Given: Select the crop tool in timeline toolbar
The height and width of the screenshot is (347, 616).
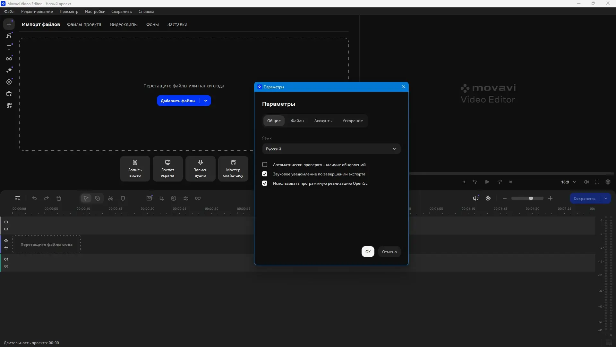Looking at the screenshot, I should (x=161, y=199).
